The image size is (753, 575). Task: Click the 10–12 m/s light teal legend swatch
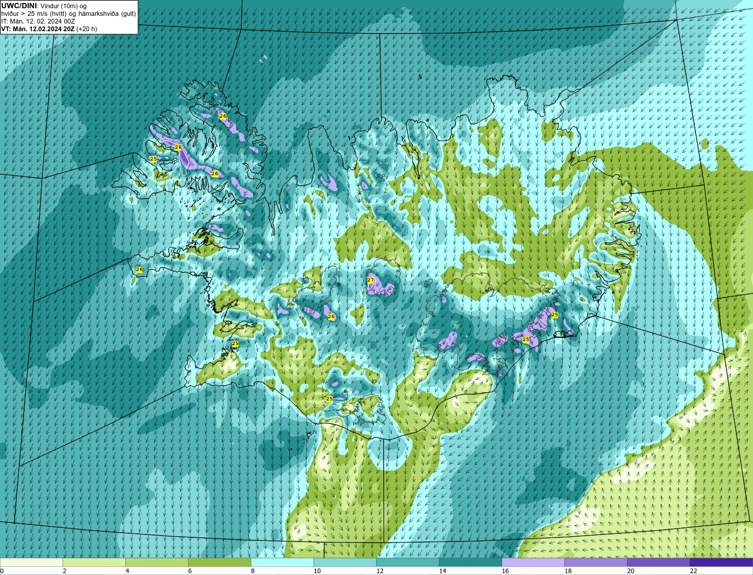[345, 562]
